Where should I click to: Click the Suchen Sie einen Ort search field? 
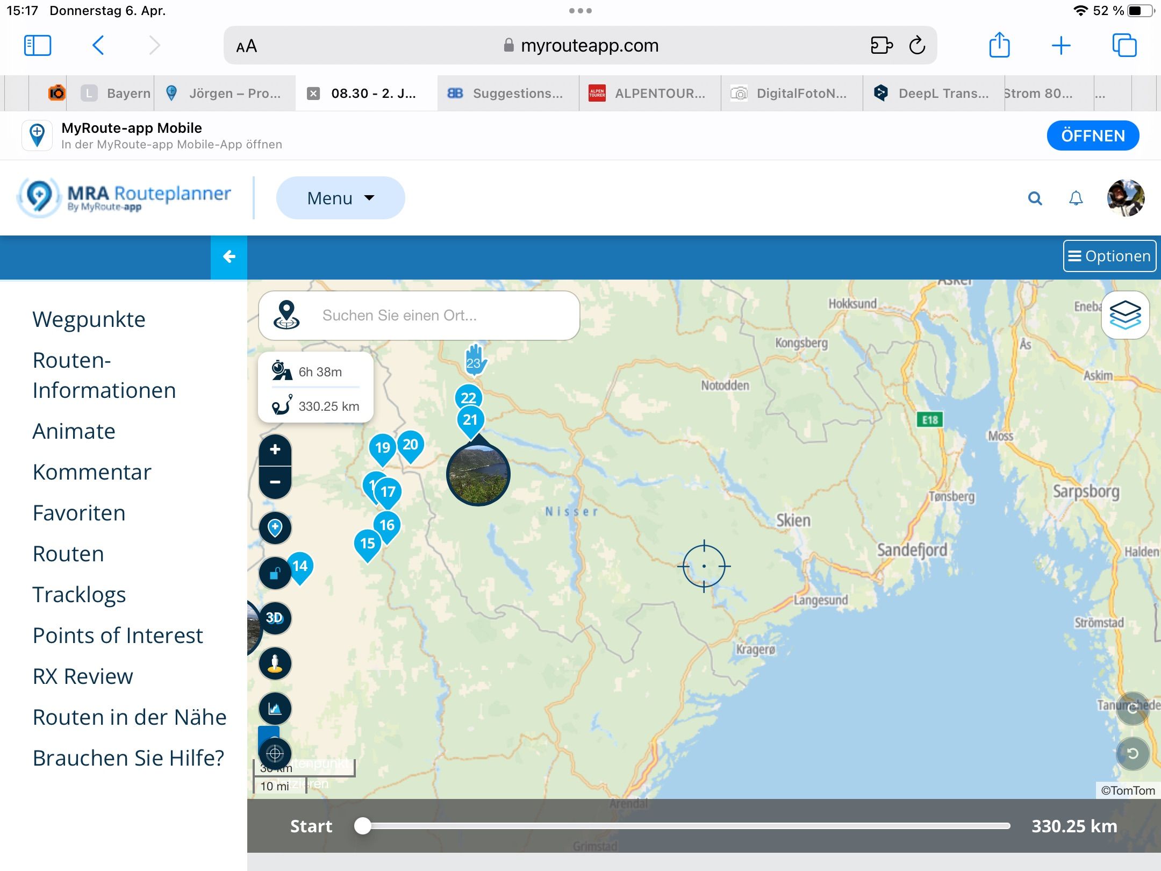419,316
